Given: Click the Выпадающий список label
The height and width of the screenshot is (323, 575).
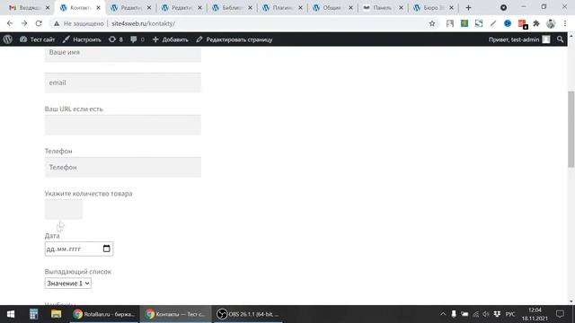Looking at the screenshot, I should [78, 272].
